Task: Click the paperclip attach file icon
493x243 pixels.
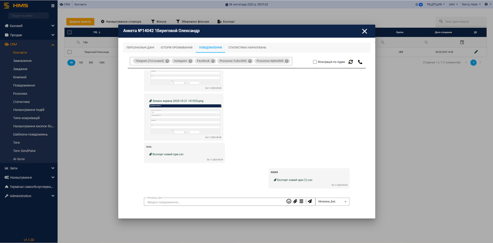Action: coord(295,202)
